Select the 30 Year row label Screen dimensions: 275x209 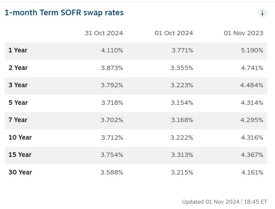coord(20,173)
